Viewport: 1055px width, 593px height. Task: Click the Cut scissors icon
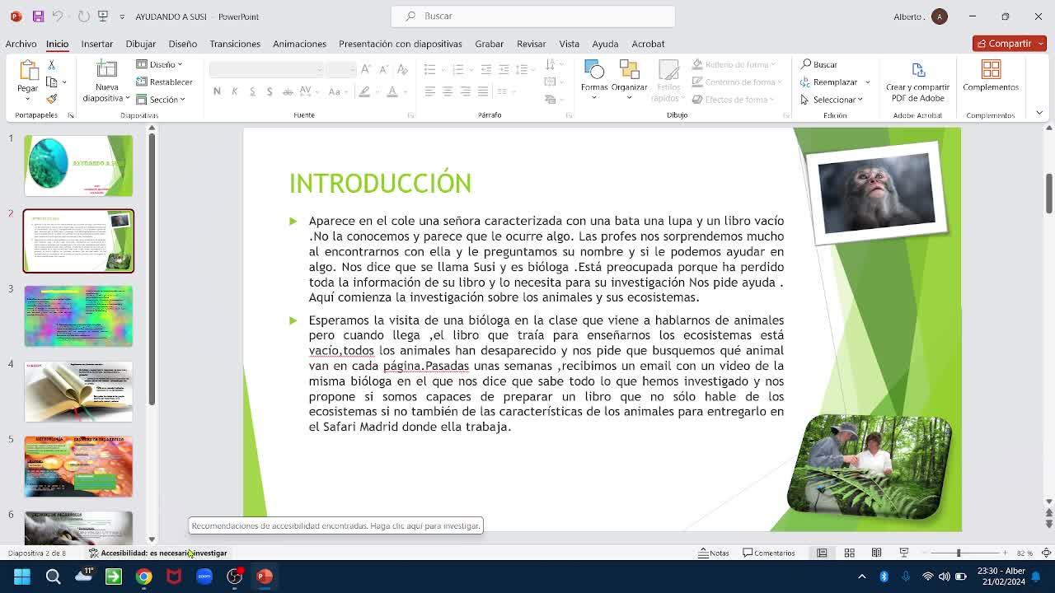(x=51, y=64)
